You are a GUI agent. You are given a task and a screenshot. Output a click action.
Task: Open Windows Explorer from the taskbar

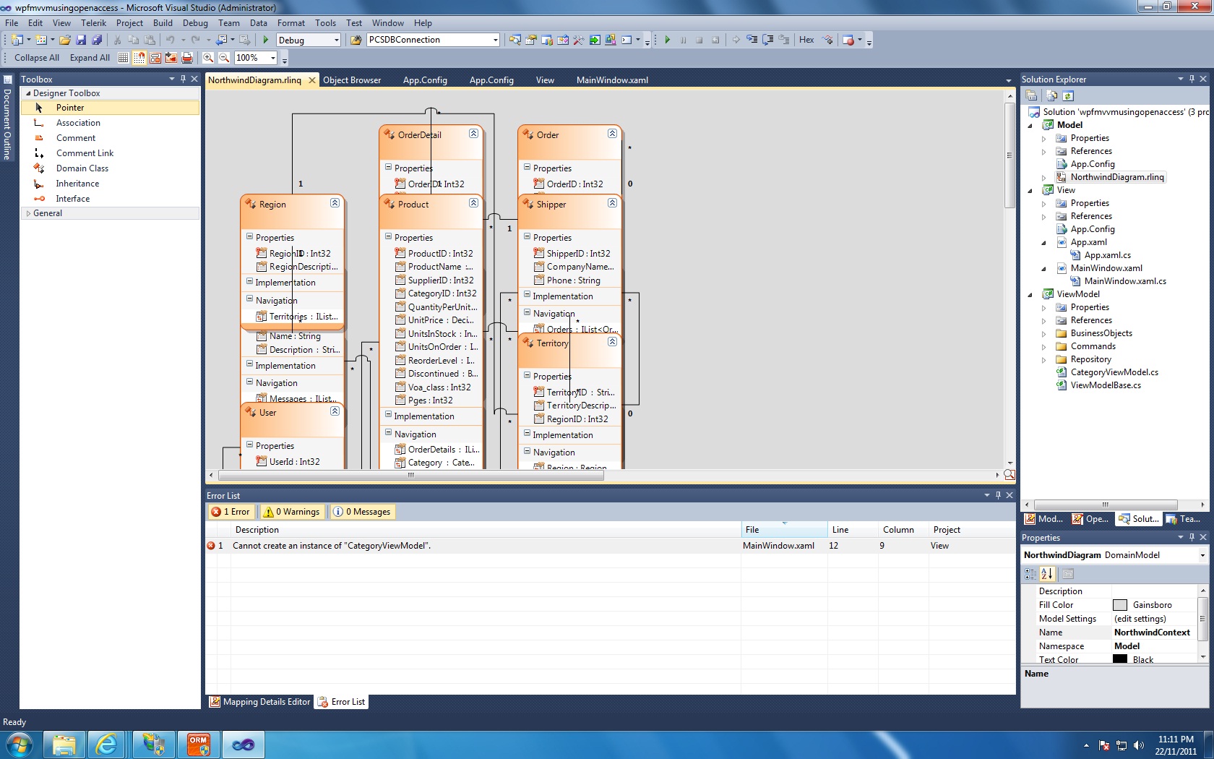64,745
